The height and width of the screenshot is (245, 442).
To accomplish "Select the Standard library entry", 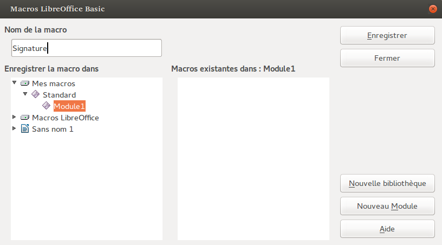I will (x=59, y=95).
